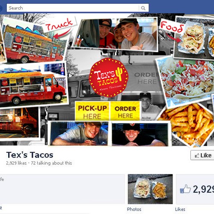
Task: Click the 2,929 likes count text
Action: [16, 163]
